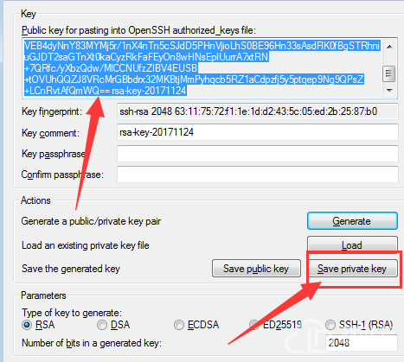Image resolution: width=404 pixels, height=362 pixels.
Task: Click the Generate button
Action: (x=352, y=221)
